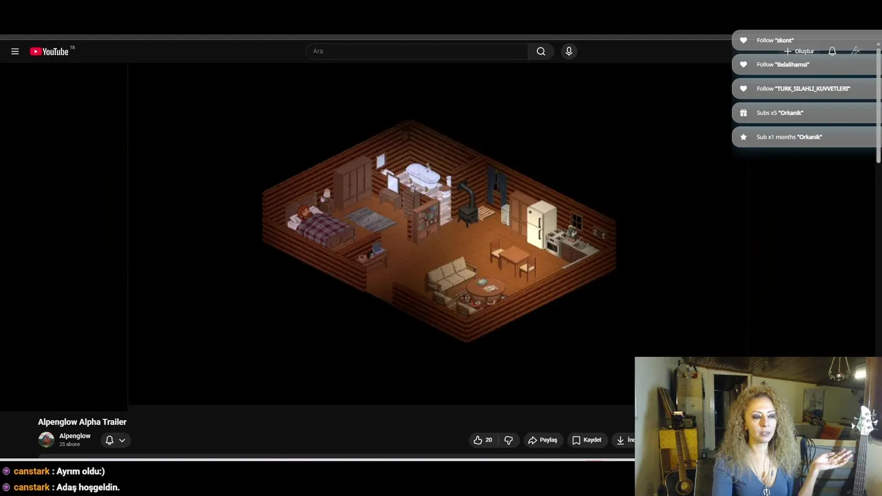Viewport: 882px width, 496px height.
Task: Click the webcam overlay of the streamer
Action: click(758, 426)
